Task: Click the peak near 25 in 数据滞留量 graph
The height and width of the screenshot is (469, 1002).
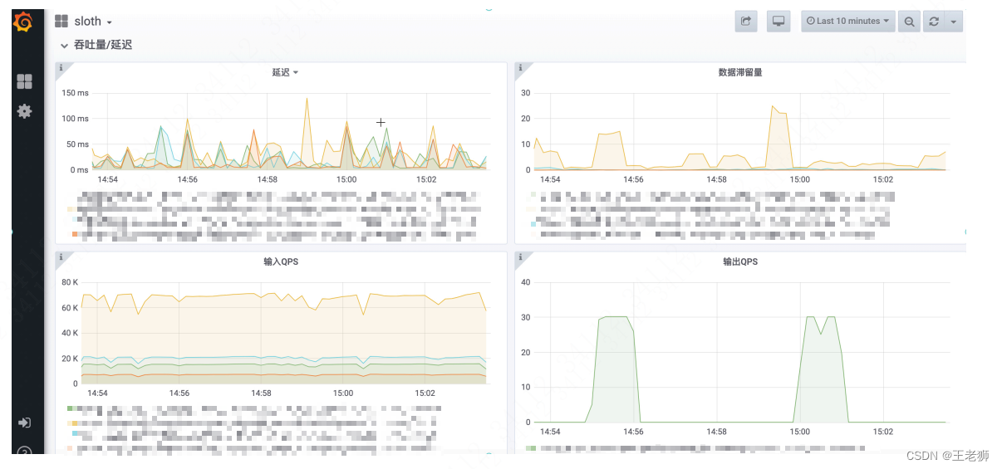Action: [774, 107]
